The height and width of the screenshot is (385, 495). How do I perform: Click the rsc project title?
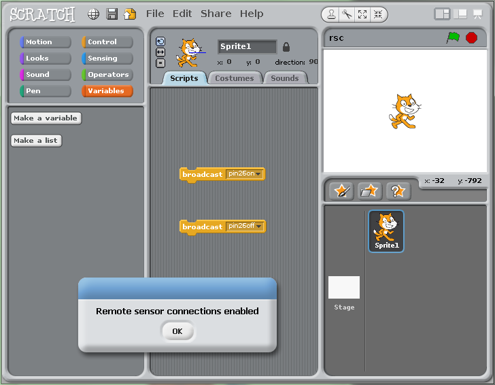tap(336, 38)
